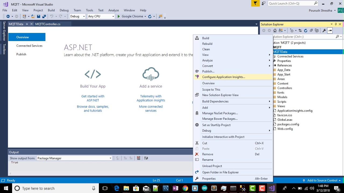
Task: Click Clear All icon in Output panel
Action: tap(139, 158)
